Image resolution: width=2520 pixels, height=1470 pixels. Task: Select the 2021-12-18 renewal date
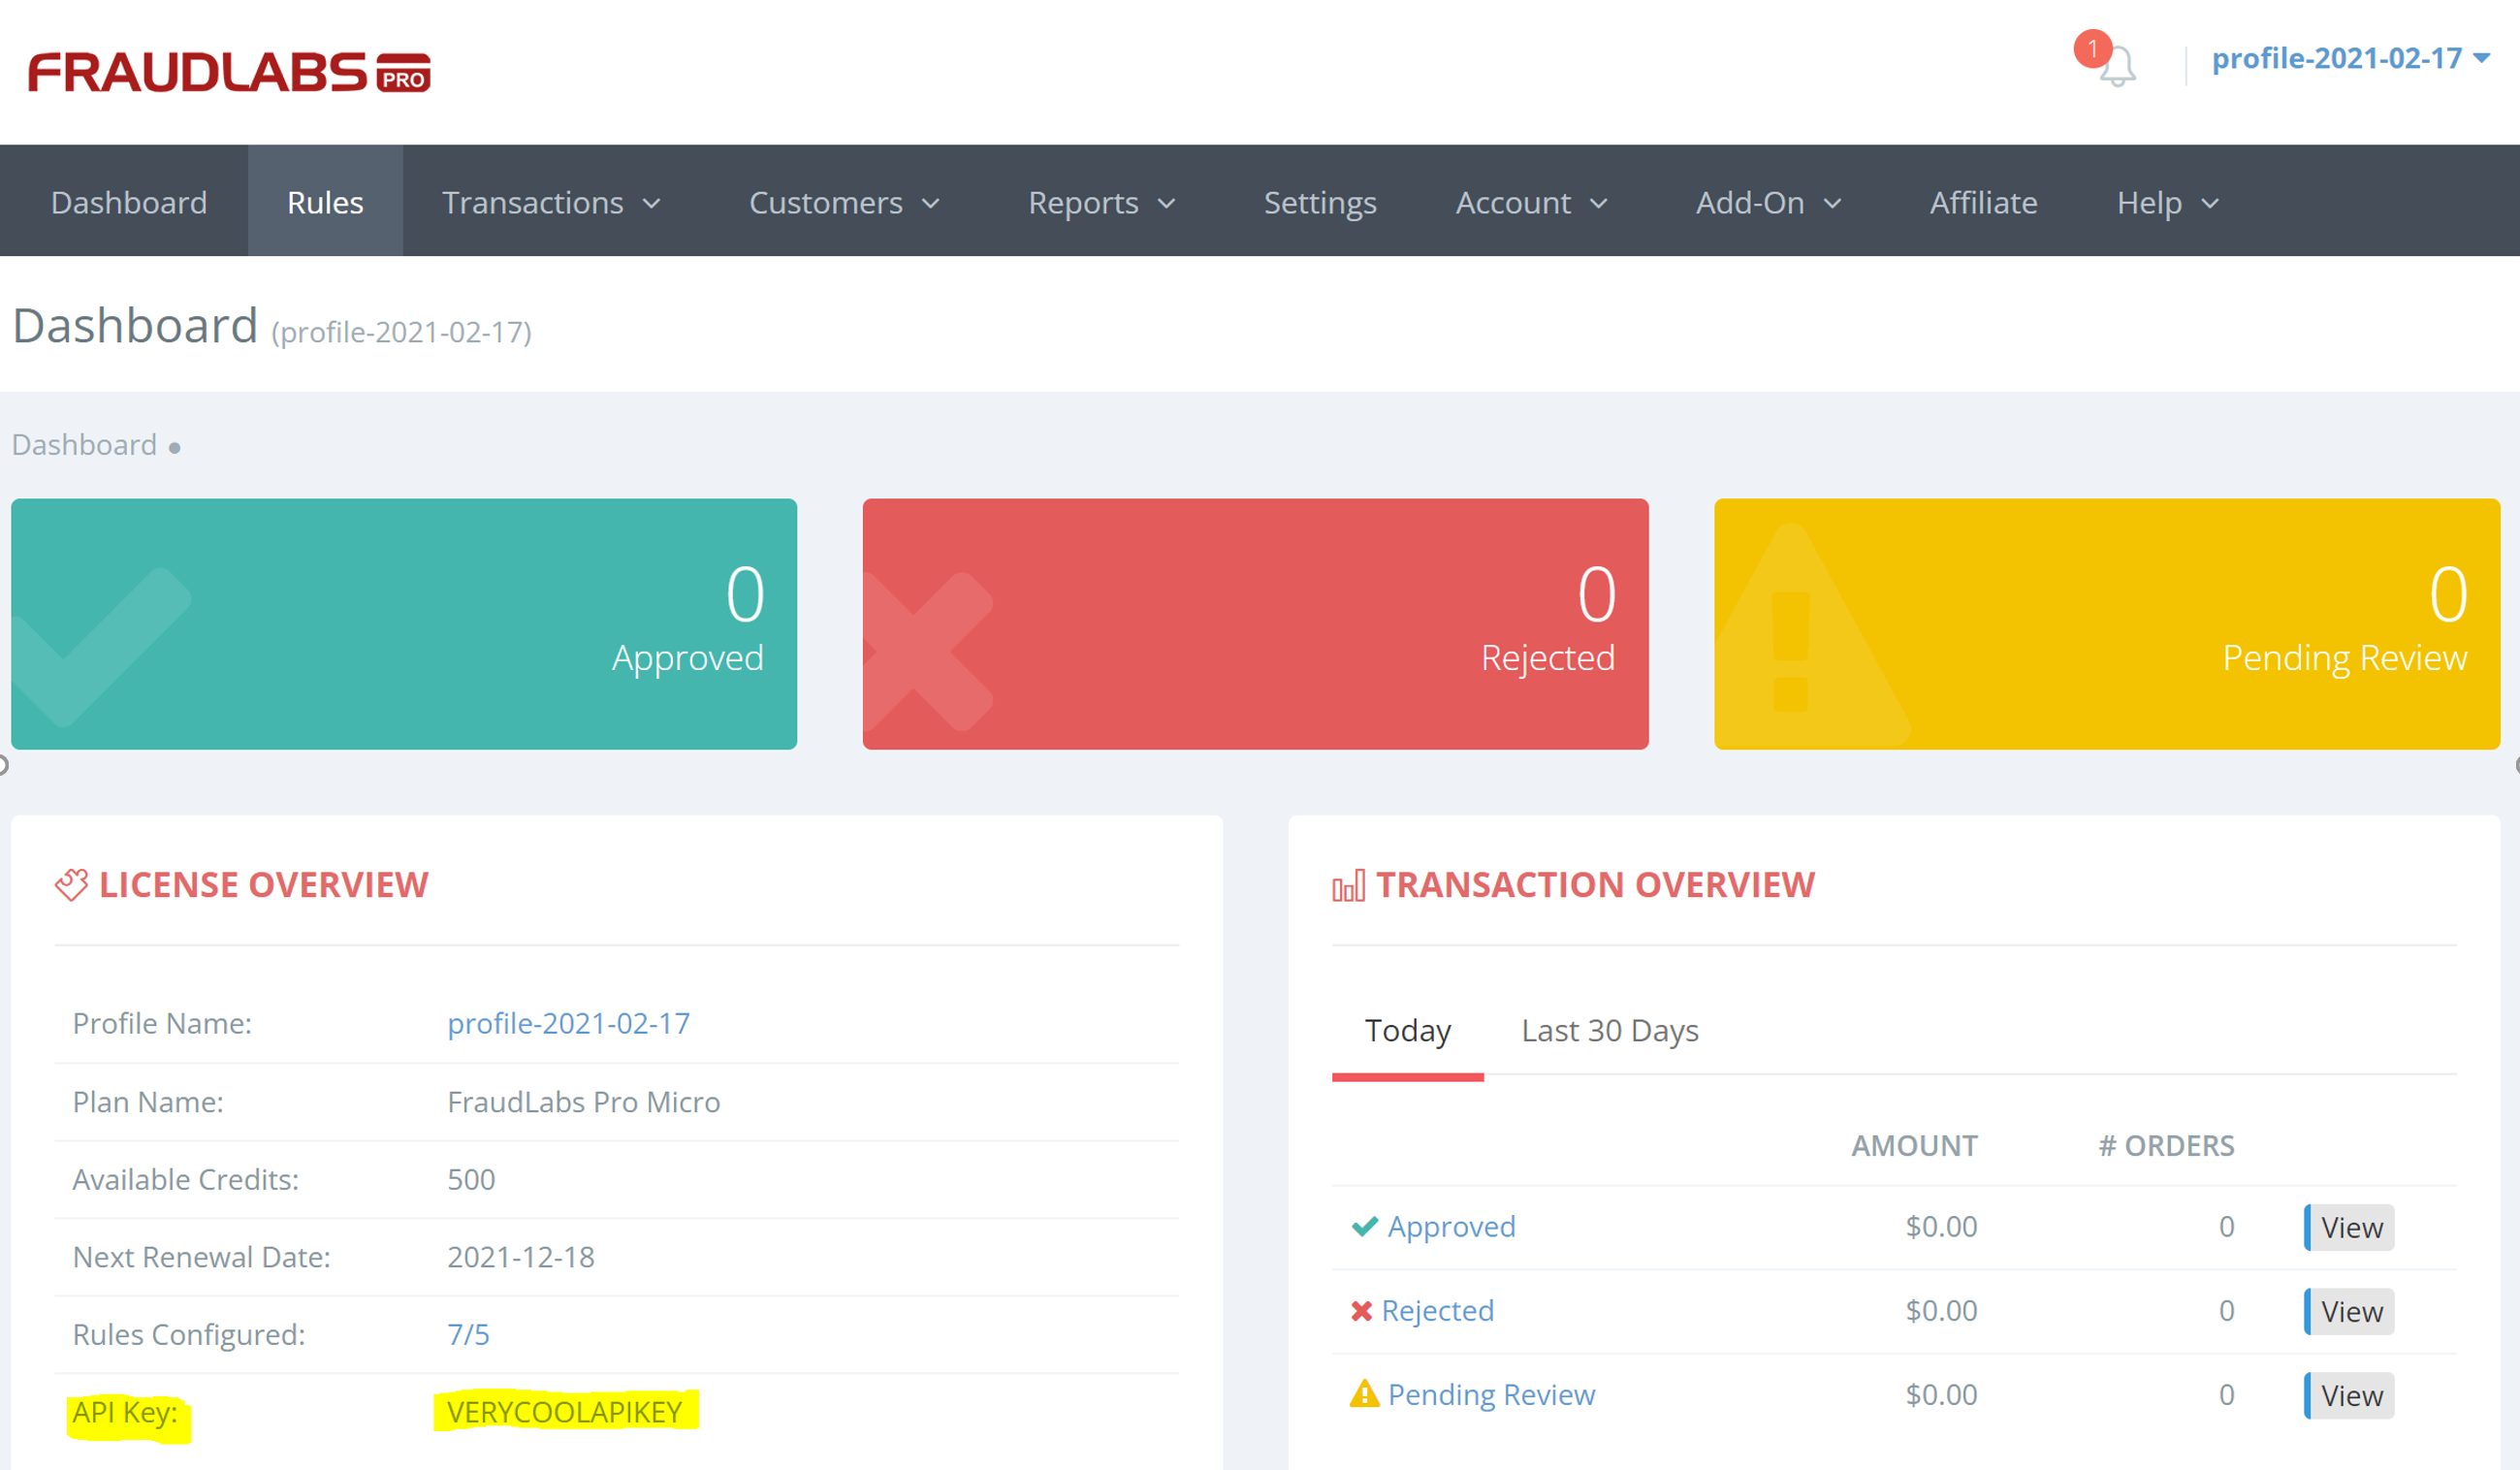tap(520, 1257)
